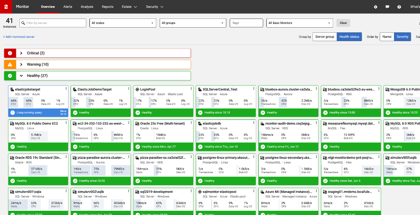Open the Oracle 23c Free card kebab menu
This screenshot has height=215, width=420.
click(x=191, y=123)
